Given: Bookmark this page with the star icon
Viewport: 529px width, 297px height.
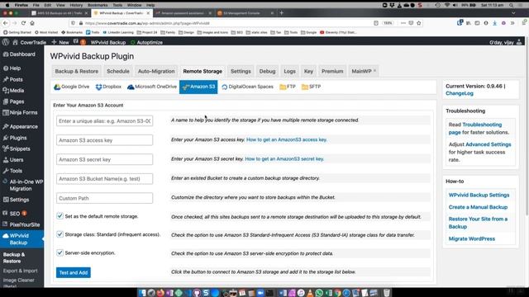Looking at the screenshot, I should tap(419, 23).
